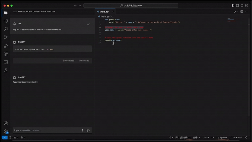The image size is (252, 142).
Task: Open the Source Control view
Action: click(x=6, y=37)
